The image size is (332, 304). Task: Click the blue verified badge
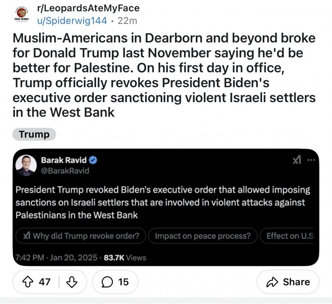pos(93,160)
